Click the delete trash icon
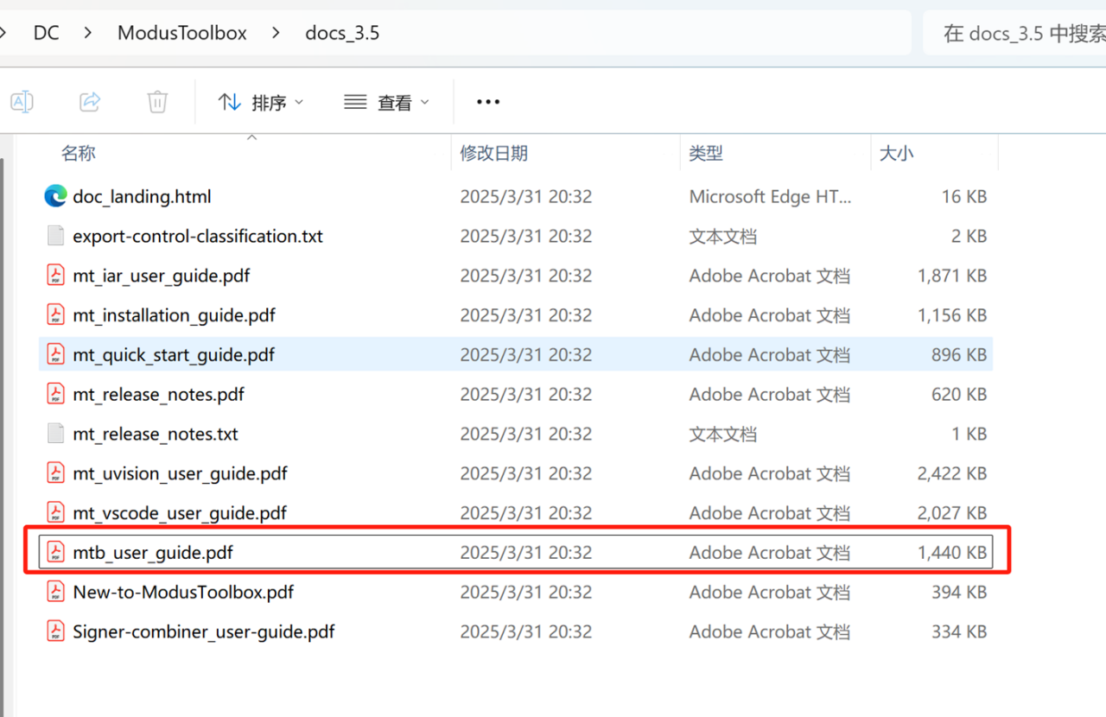1106x717 pixels. click(x=156, y=101)
